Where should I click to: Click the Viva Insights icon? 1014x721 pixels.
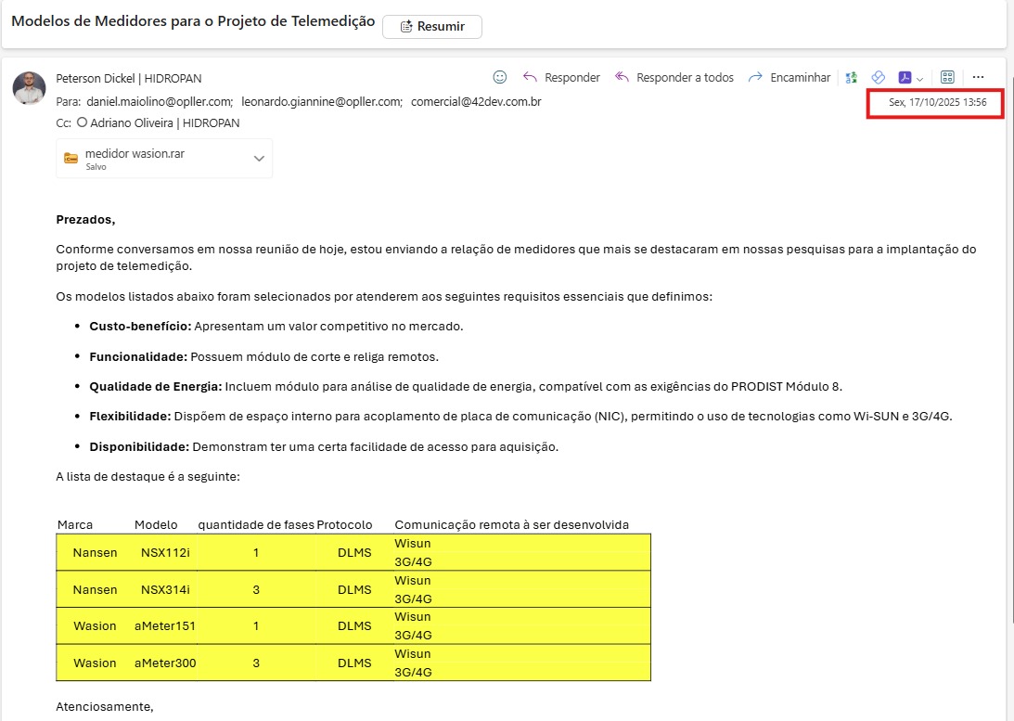click(x=878, y=78)
